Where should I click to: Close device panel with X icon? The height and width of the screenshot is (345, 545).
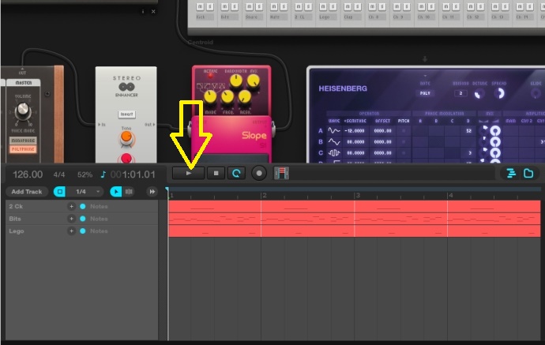pos(153,12)
